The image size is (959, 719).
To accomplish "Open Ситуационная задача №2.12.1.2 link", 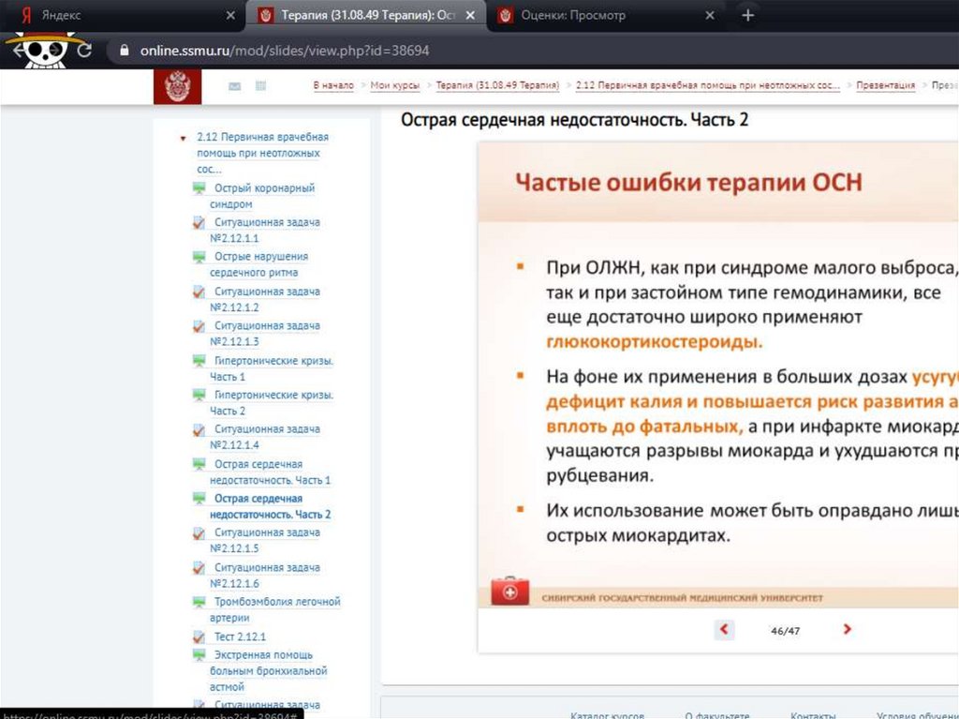I will tap(265, 299).
